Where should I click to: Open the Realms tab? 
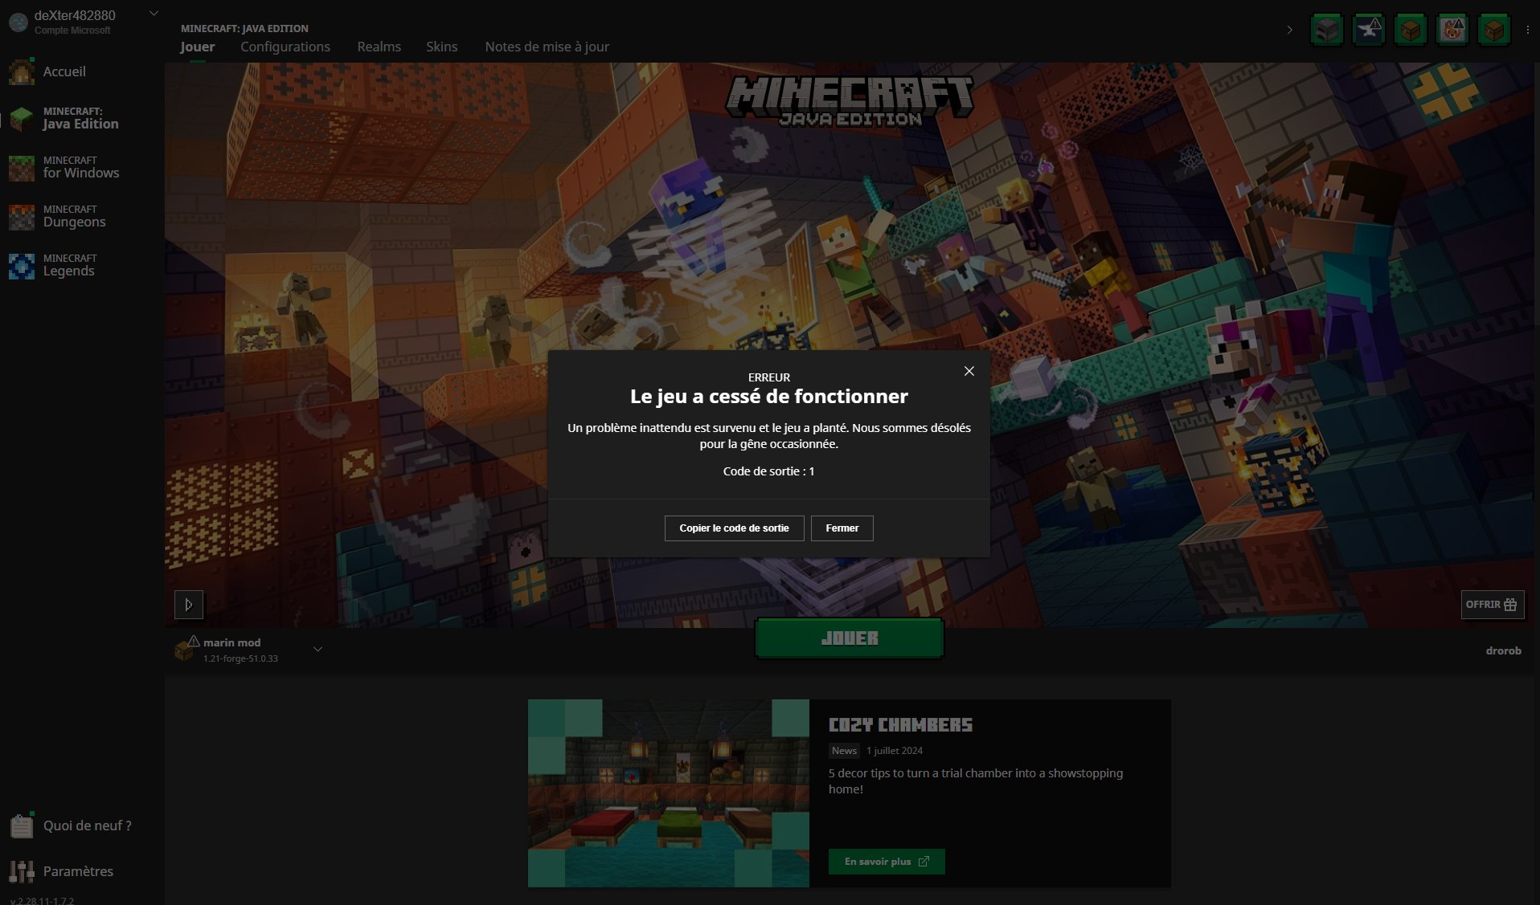[x=379, y=47]
